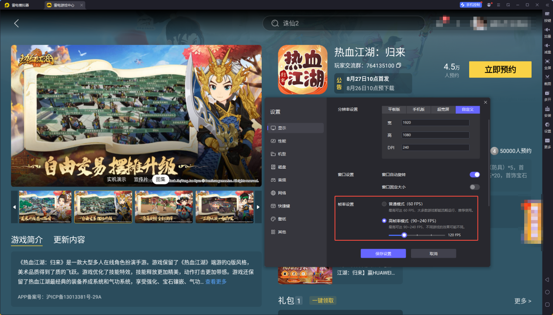The image size is (553, 315).
Task: Open the 更新内容 tab
Action: 69,239
